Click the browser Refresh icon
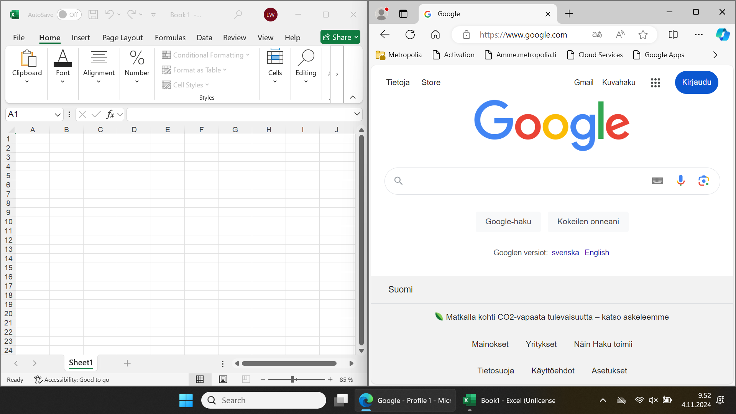736x414 pixels. [x=410, y=34]
